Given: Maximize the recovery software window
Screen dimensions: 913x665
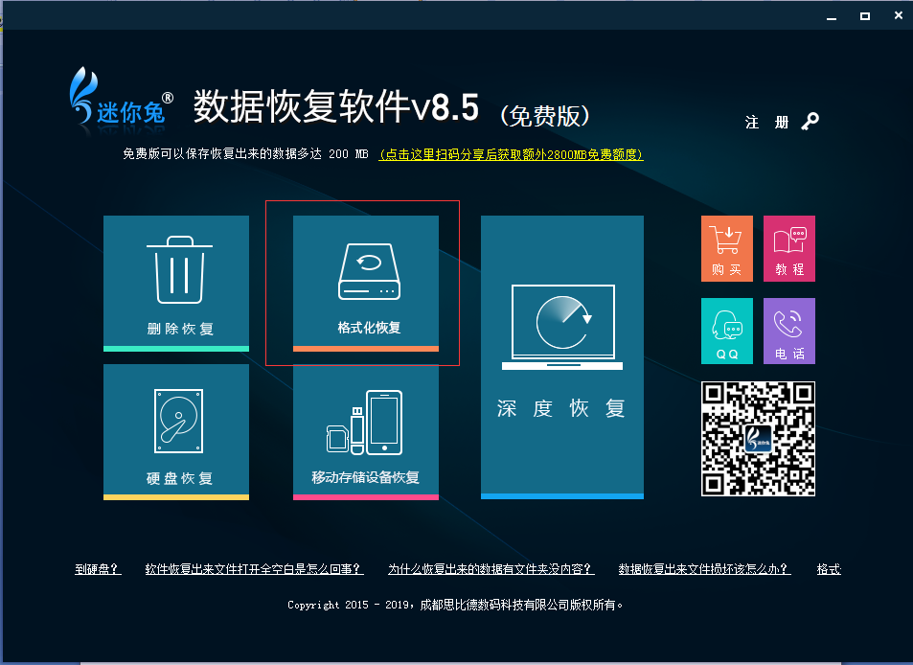Looking at the screenshot, I should tap(865, 16).
